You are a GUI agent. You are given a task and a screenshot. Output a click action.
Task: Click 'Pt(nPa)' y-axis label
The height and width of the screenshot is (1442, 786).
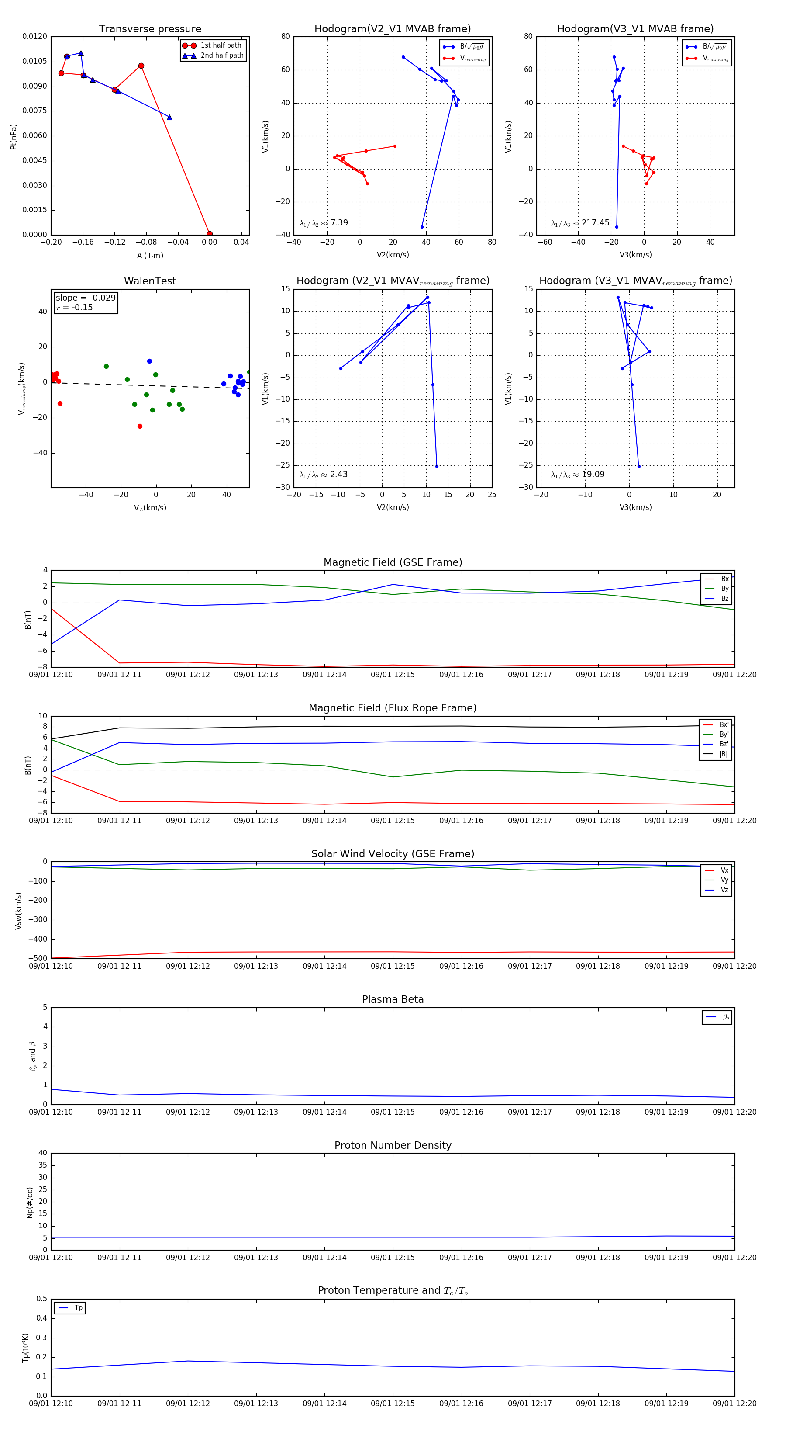point(14,137)
